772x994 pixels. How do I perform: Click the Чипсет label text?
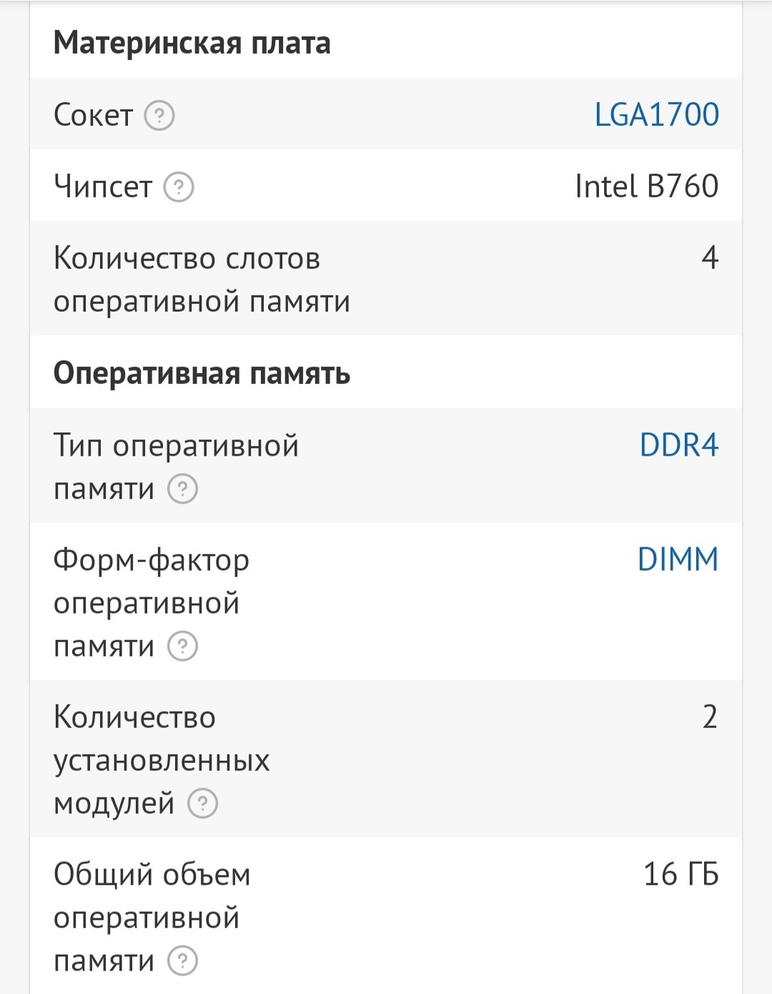[102, 187]
